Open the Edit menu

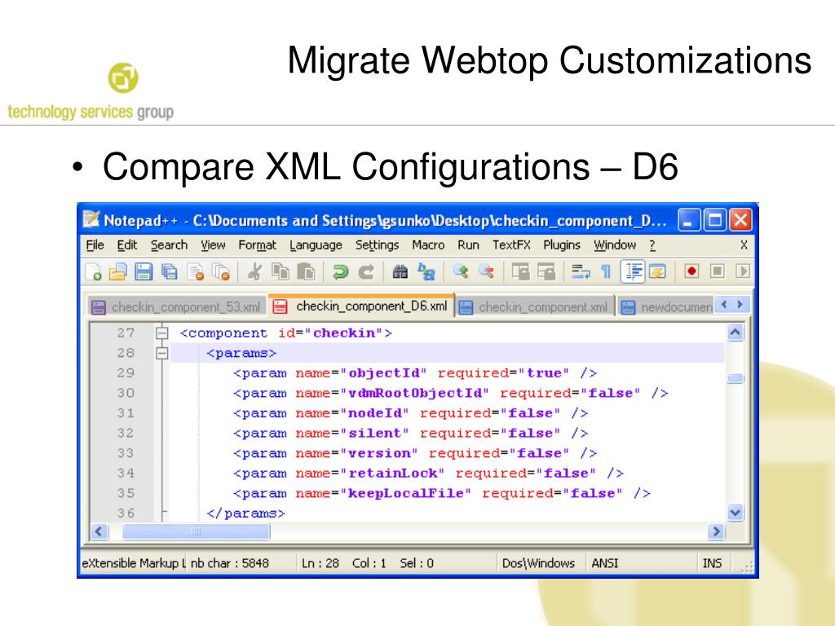click(126, 245)
